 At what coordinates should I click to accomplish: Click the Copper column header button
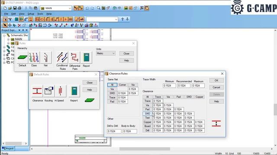(200, 97)
